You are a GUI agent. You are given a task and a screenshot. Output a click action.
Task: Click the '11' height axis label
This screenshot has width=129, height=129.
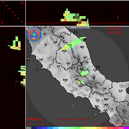click(13, 12)
